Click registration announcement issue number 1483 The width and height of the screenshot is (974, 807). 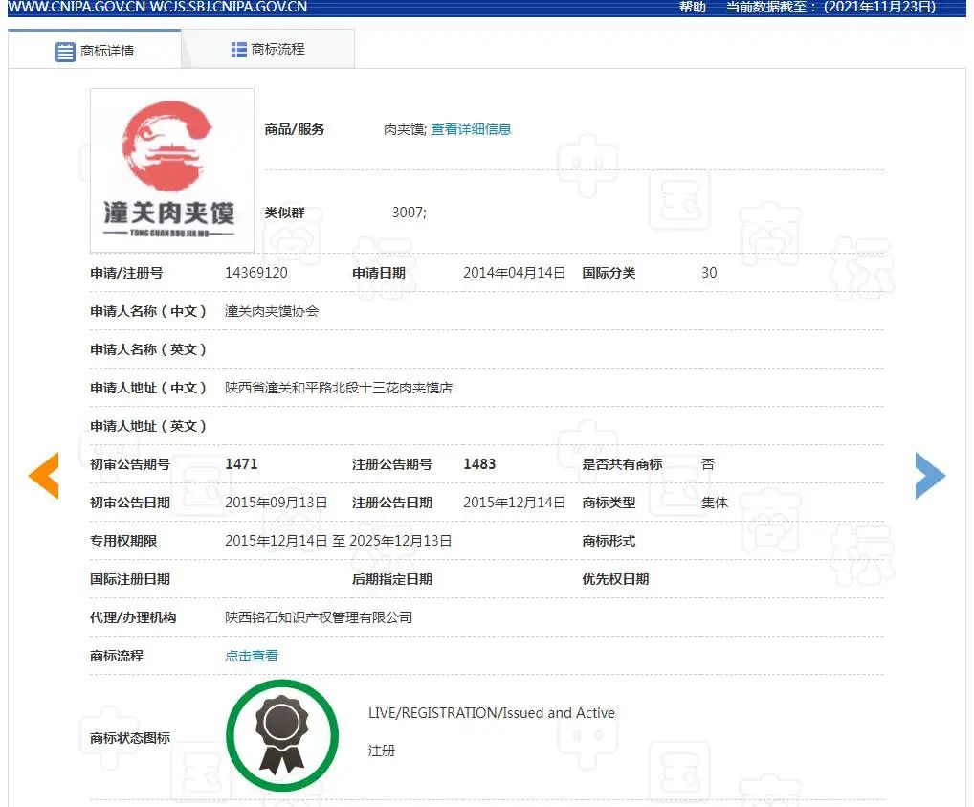point(479,464)
